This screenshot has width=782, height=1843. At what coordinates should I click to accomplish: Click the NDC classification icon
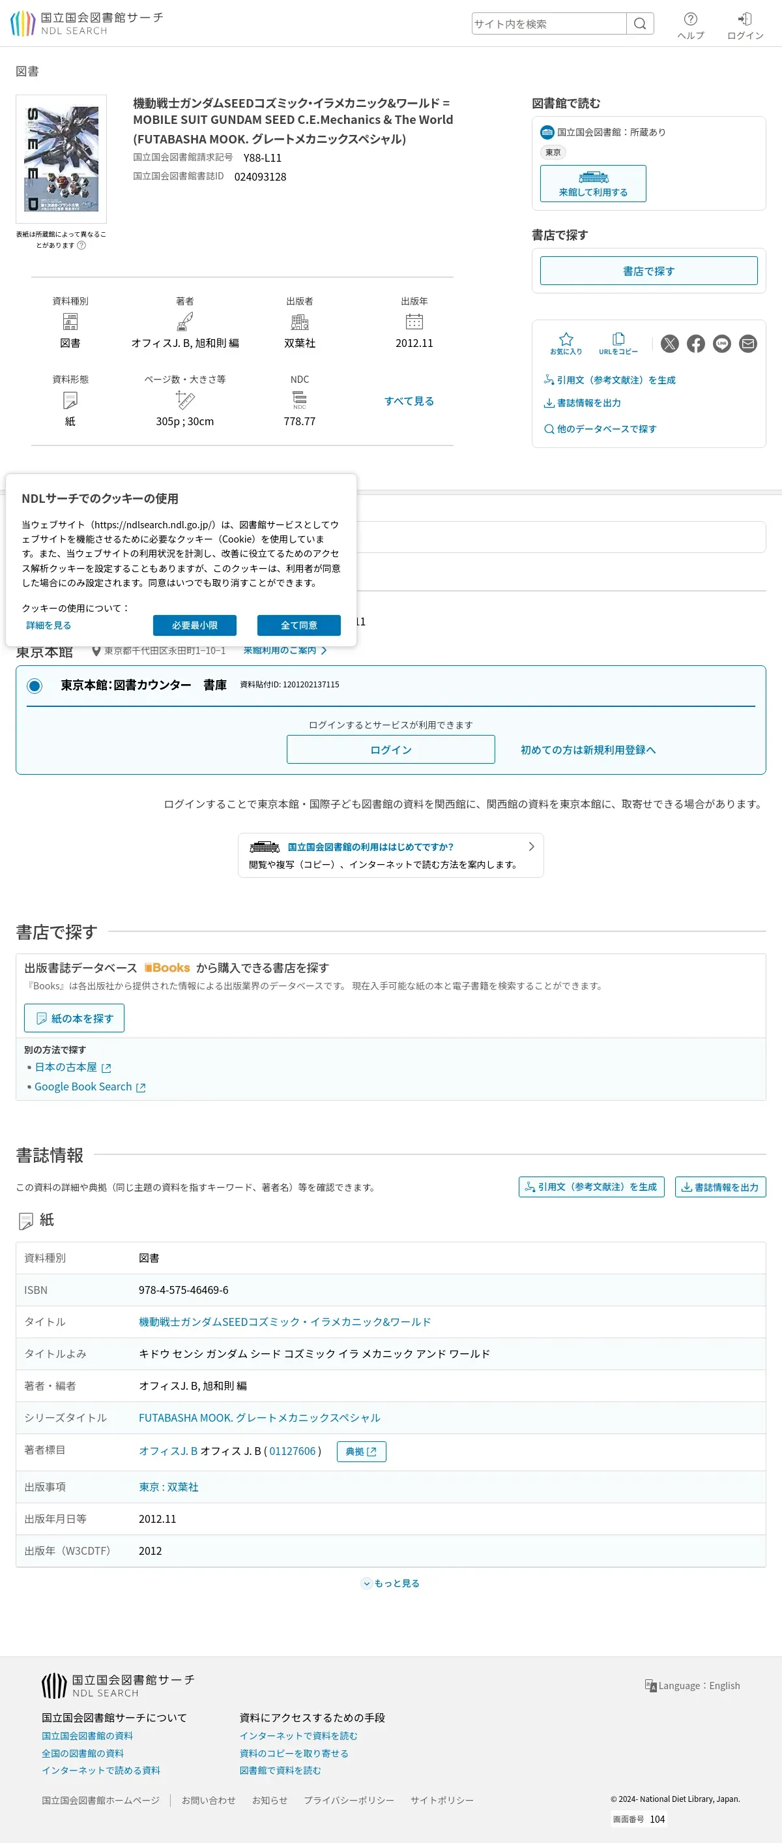click(300, 400)
